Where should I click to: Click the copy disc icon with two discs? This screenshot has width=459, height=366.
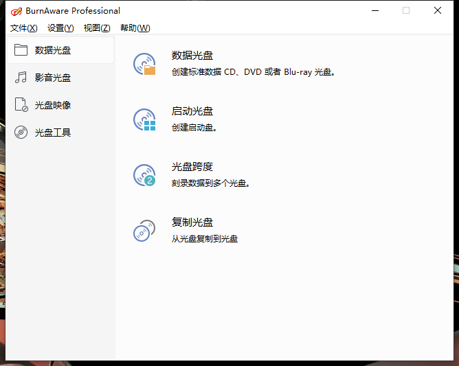(144, 231)
